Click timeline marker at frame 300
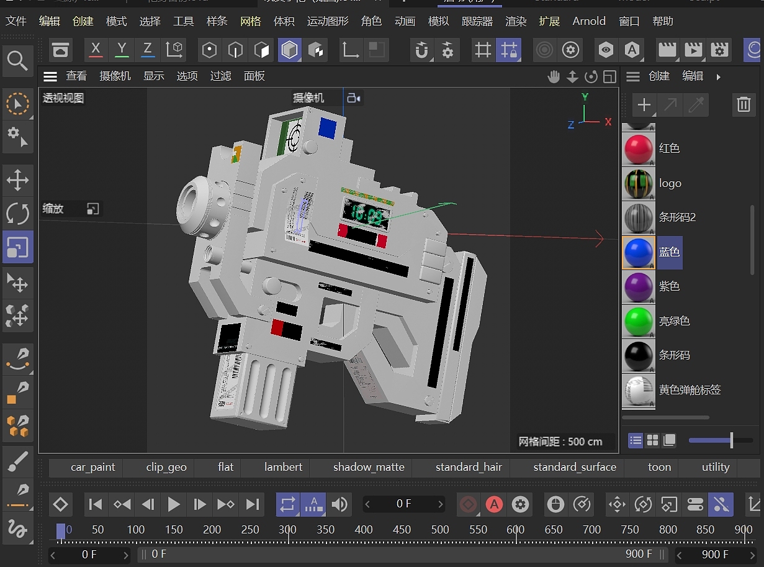Viewport: 764px width, 567px height. pyautogui.click(x=287, y=530)
